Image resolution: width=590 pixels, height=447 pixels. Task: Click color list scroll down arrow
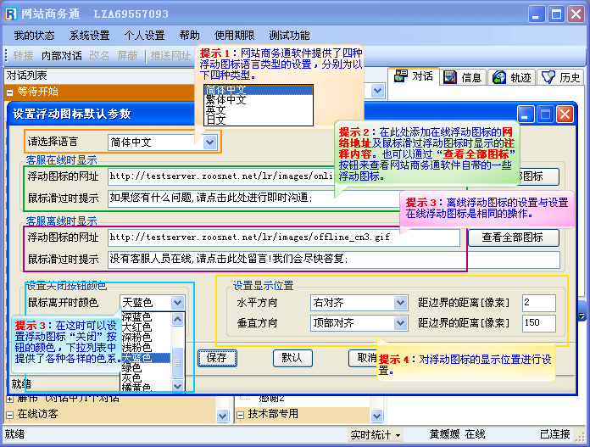point(178,386)
